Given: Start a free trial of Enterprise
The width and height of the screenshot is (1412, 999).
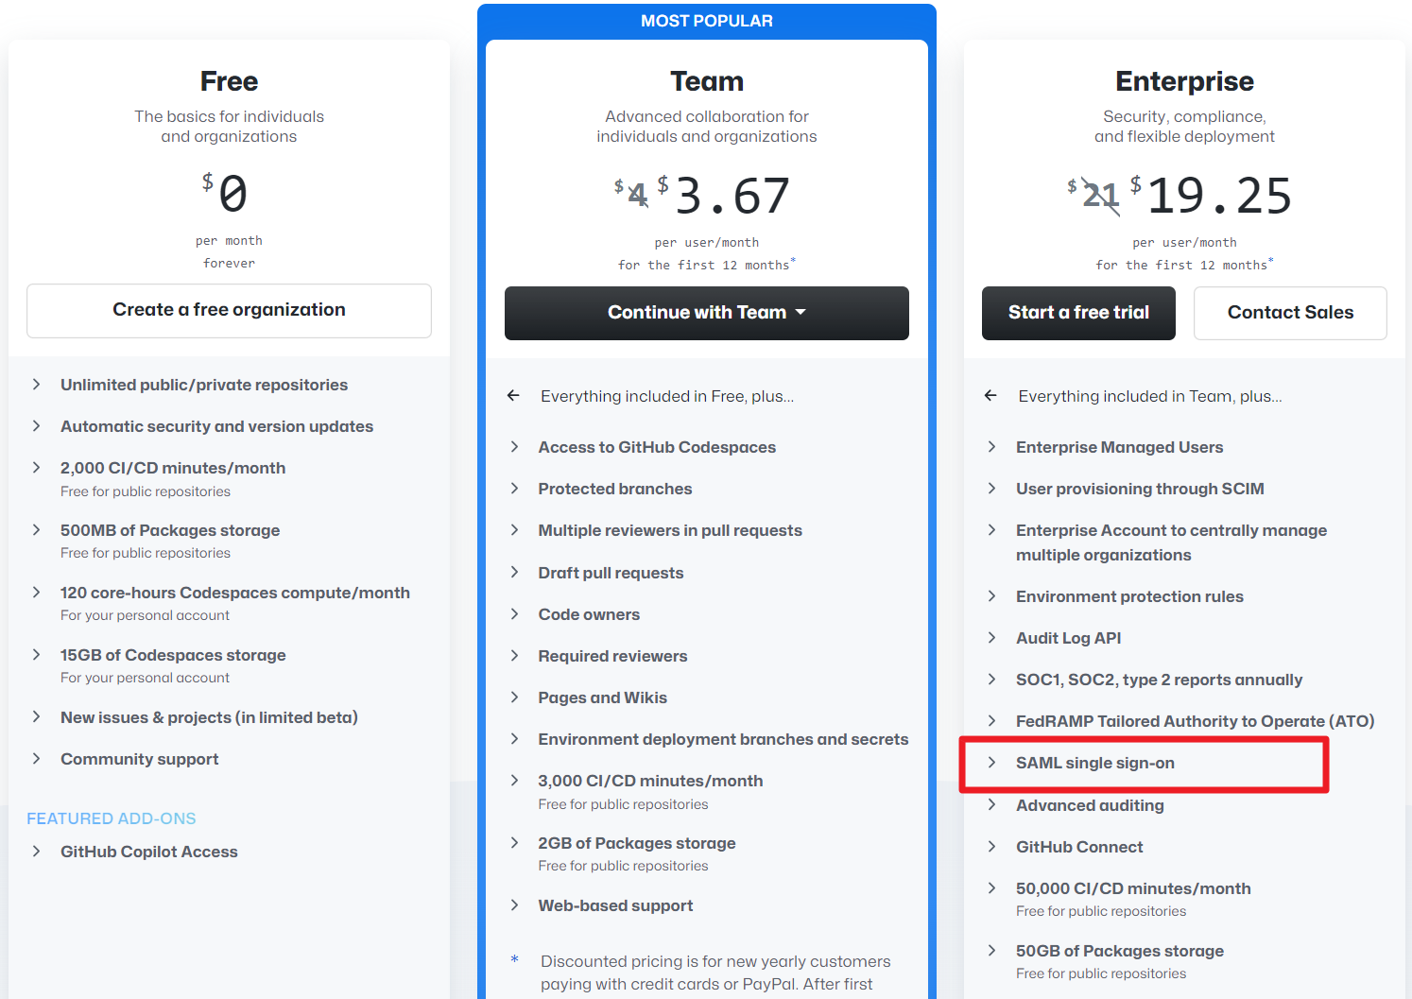Looking at the screenshot, I should pos(1078,313).
